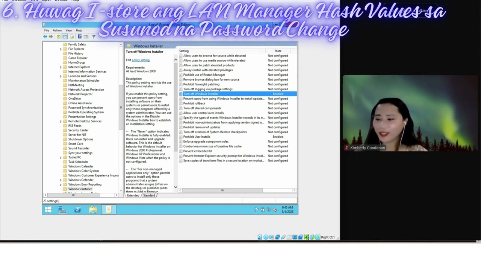Sort by the State column header
The image size is (481, 271).
point(278,51)
